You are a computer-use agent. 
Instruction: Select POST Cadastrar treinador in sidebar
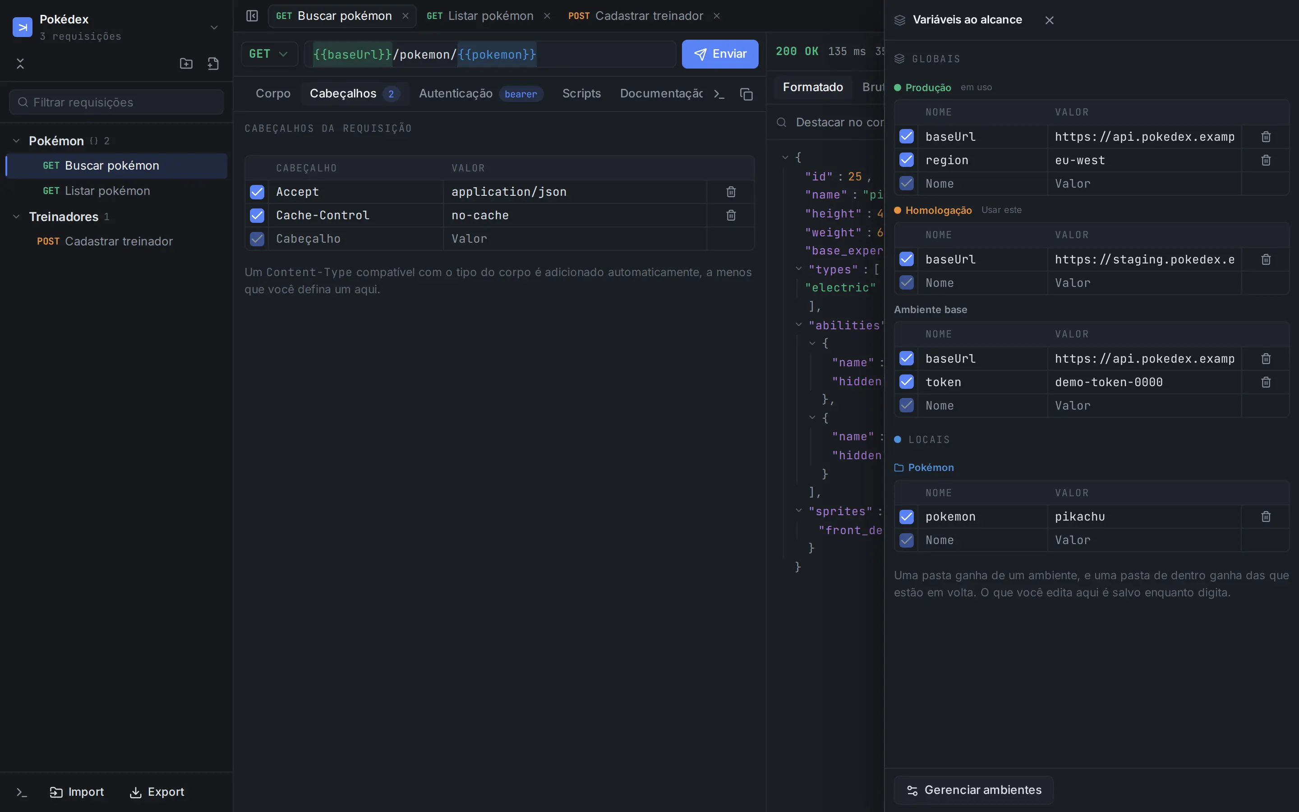116,241
